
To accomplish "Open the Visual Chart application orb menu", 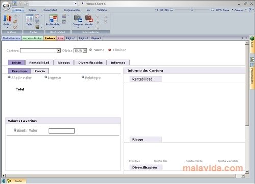I will pyautogui.click(x=6, y=6).
